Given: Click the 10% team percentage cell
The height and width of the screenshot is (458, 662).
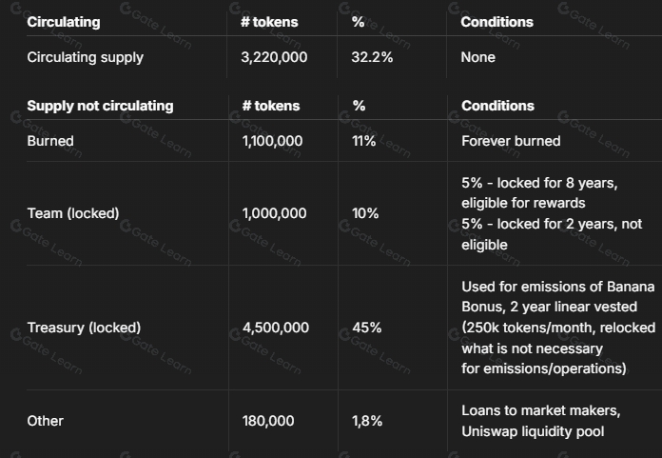Looking at the screenshot, I should point(365,213).
